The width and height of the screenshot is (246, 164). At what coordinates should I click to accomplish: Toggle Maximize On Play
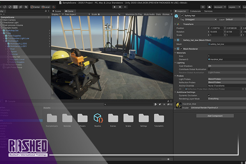click(134, 14)
